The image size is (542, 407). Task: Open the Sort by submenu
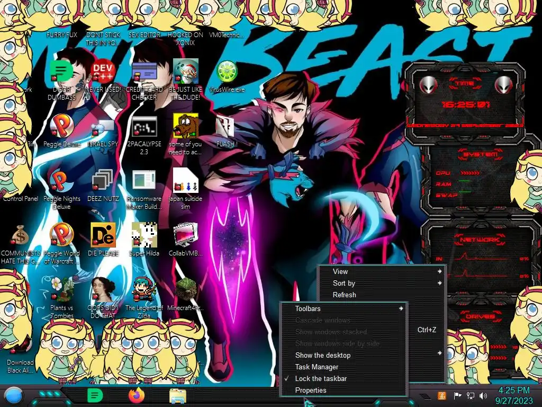click(x=382, y=283)
